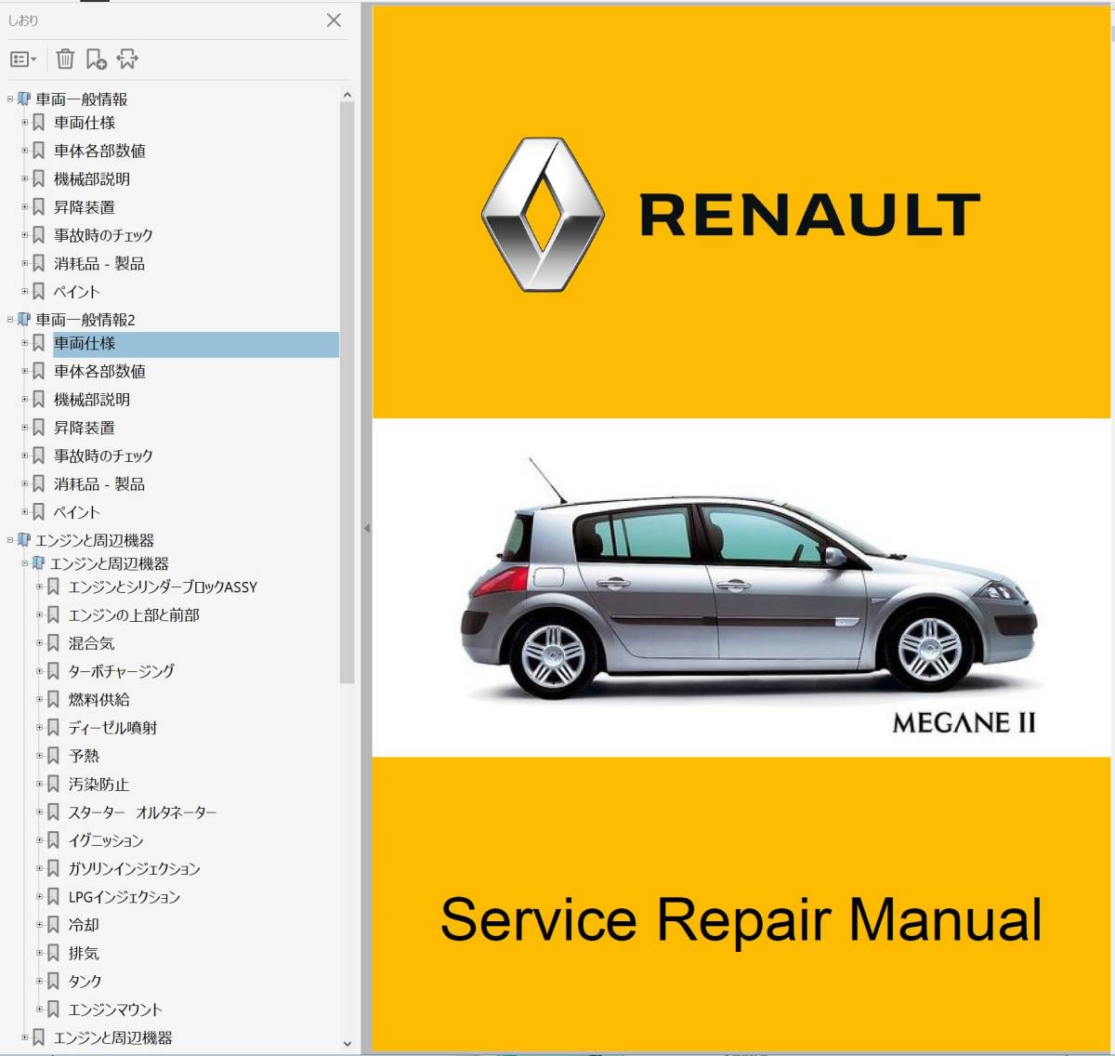This screenshot has width=1115, height=1056.
Task: Collapse the 車両一般情報 section
Action: click(x=10, y=99)
